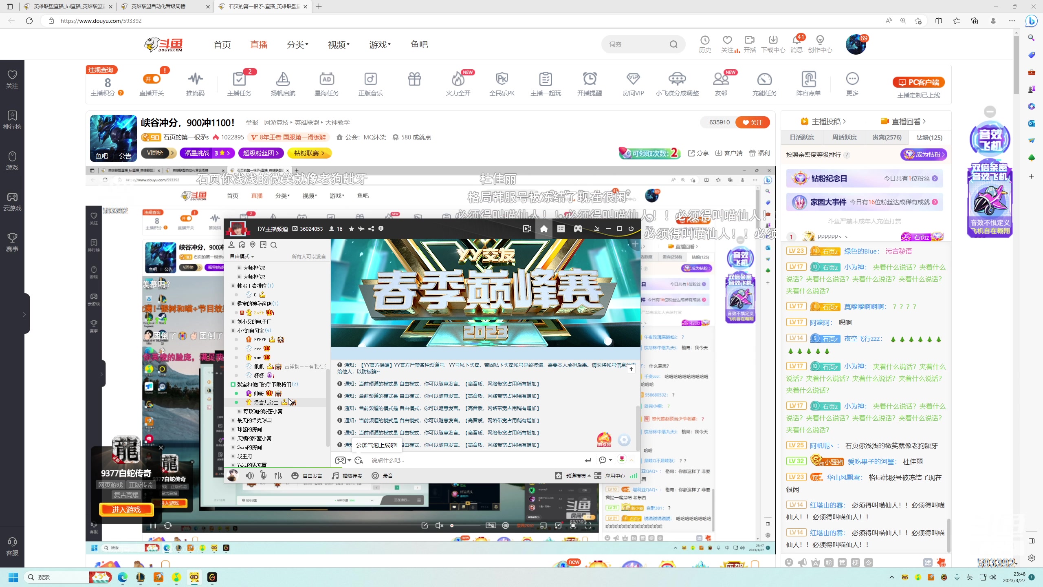Open emoji picker in Douyu chat bar

789,563
